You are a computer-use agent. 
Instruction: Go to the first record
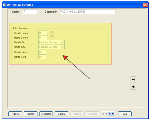[x=103, y=114]
